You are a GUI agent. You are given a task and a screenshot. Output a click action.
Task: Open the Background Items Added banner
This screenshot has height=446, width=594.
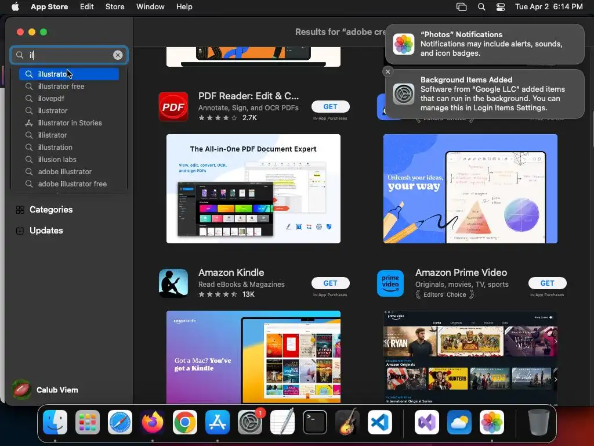click(x=484, y=93)
